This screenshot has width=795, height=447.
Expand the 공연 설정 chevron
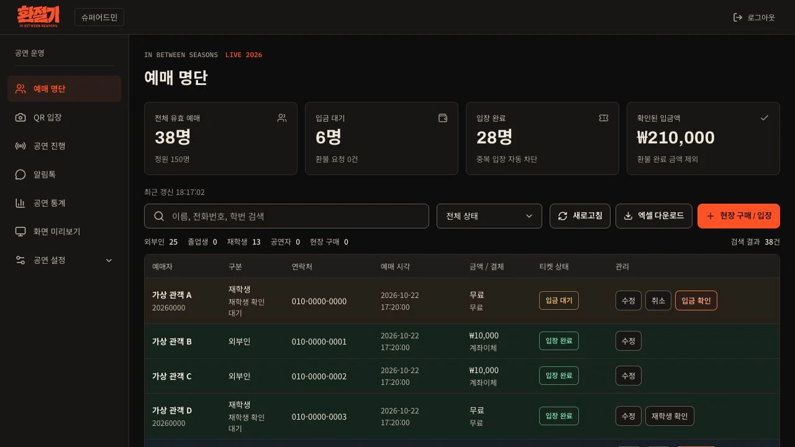[x=109, y=260]
